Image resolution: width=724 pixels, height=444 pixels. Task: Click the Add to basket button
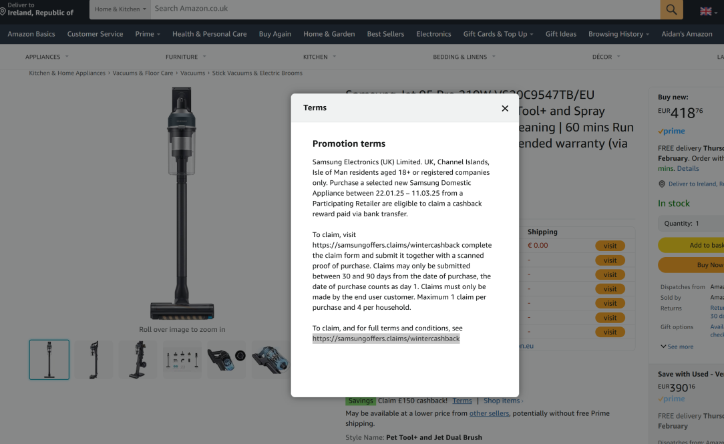pyautogui.click(x=691, y=245)
